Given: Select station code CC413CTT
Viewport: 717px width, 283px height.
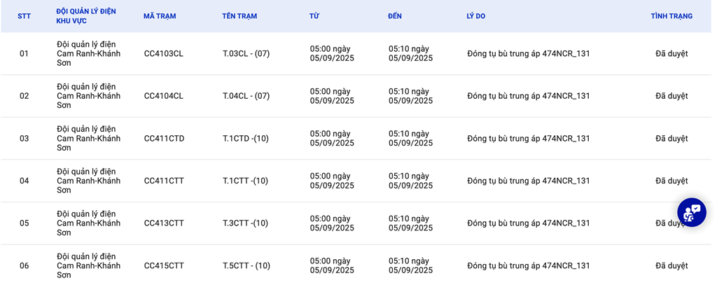Looking at the screenshot, I should click(x=164, y=223).
